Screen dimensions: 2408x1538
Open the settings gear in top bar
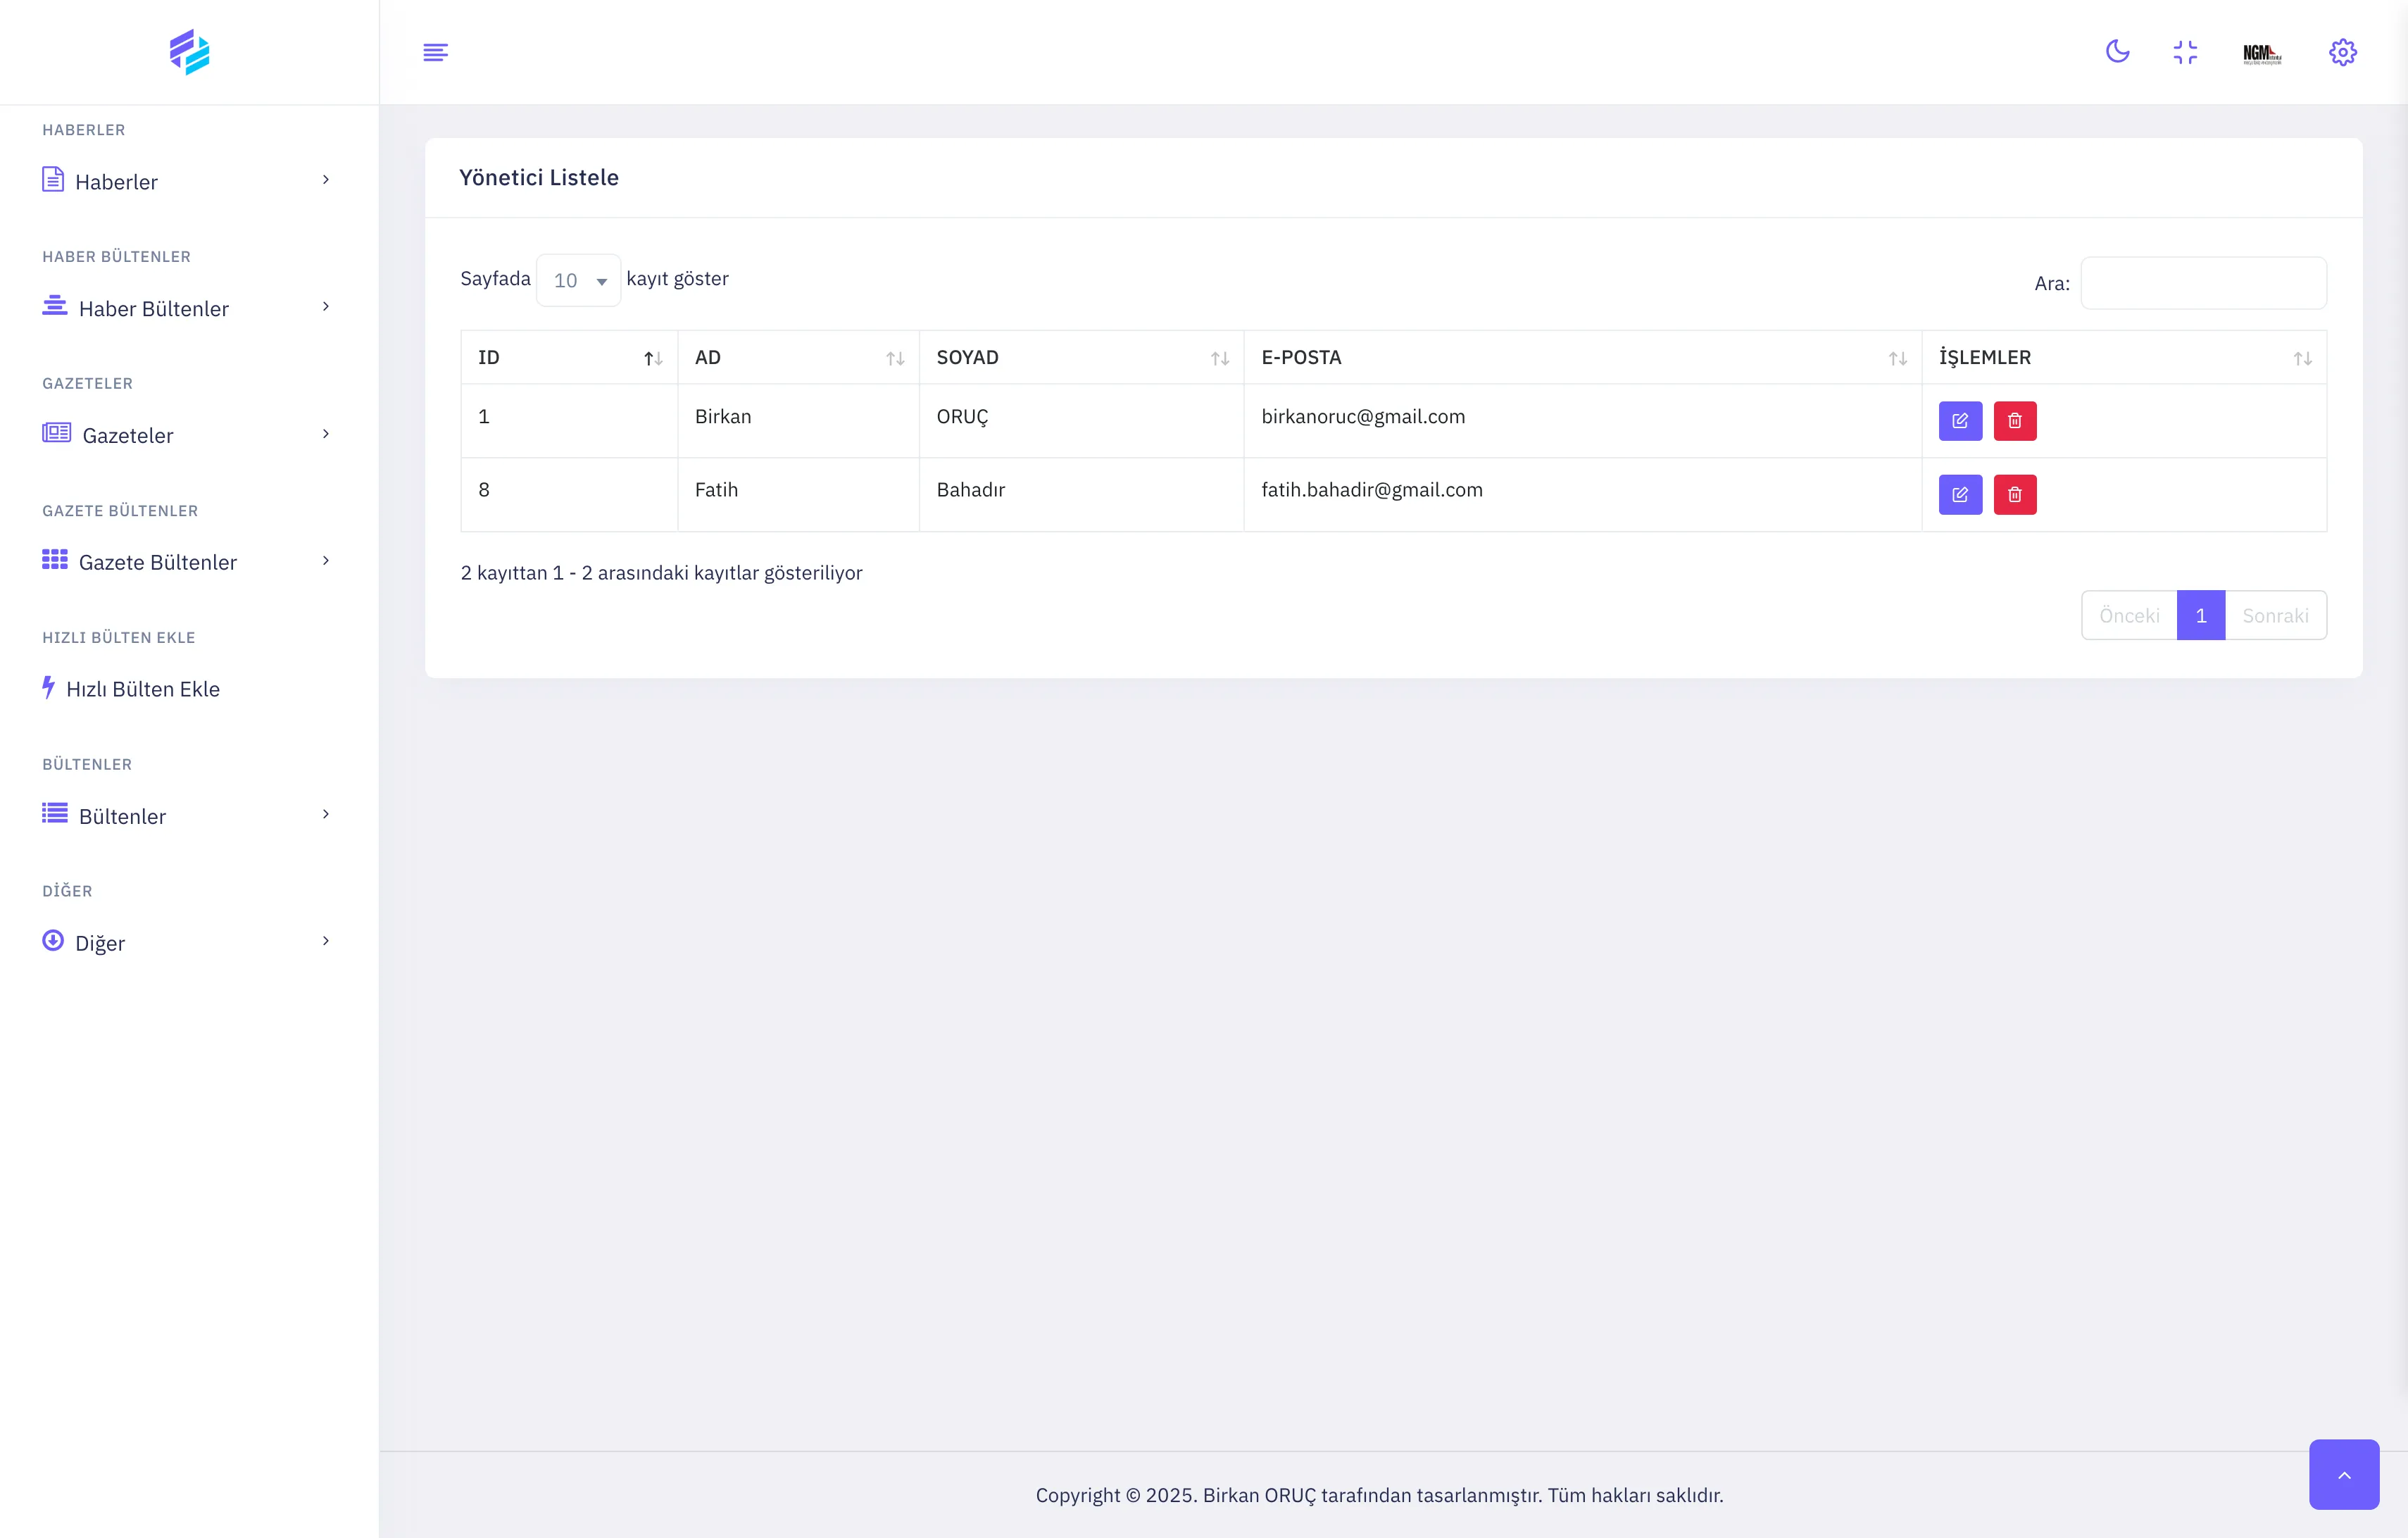[x=2342, y=52]
